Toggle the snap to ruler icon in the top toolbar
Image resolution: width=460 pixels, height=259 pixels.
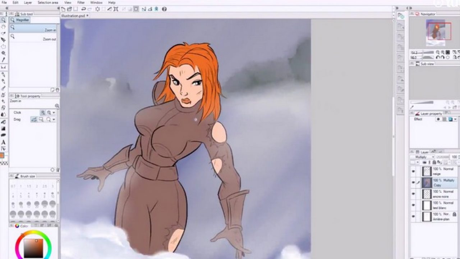pos(143,9)
